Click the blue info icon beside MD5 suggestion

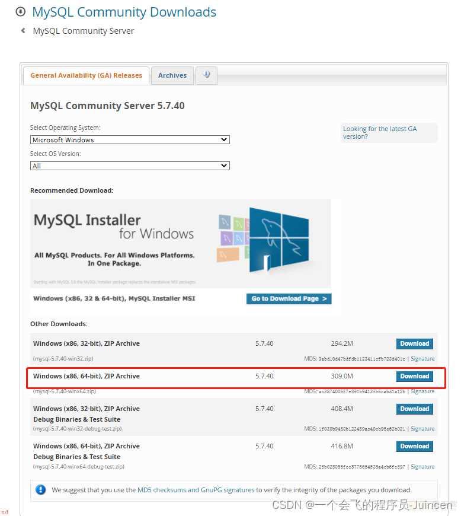(40, 490)
